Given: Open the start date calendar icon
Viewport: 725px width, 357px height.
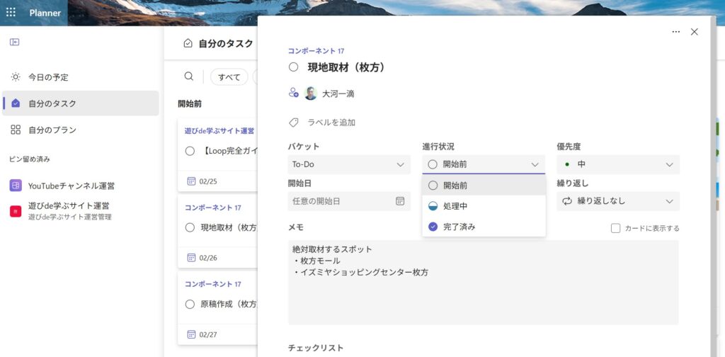Looking at the screenshot, I should click(x=400, y=201).
